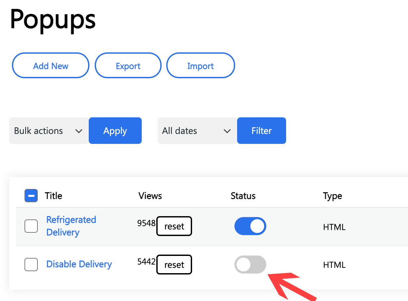Expand the Bulk actions dropdown
Image resolution: width=408 pixels, height=301 pixels.
48,131
